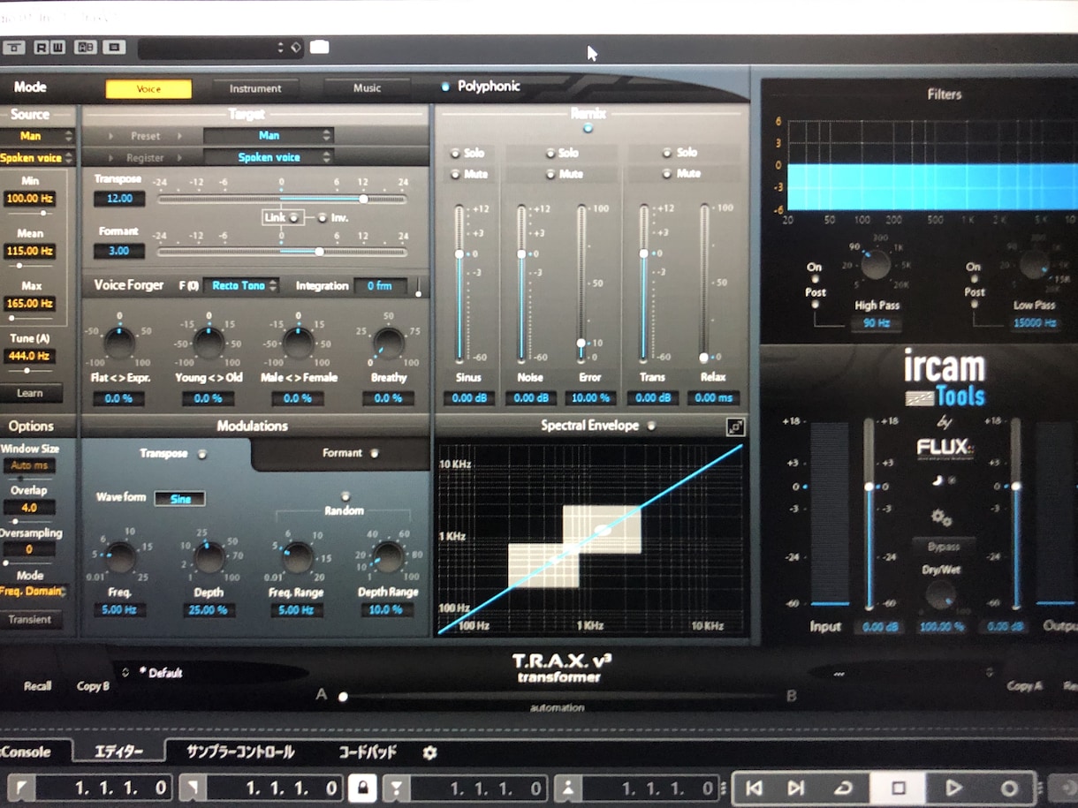
Task: Open the Source Spoken voice dropdown
Action: tap(35, 158)
